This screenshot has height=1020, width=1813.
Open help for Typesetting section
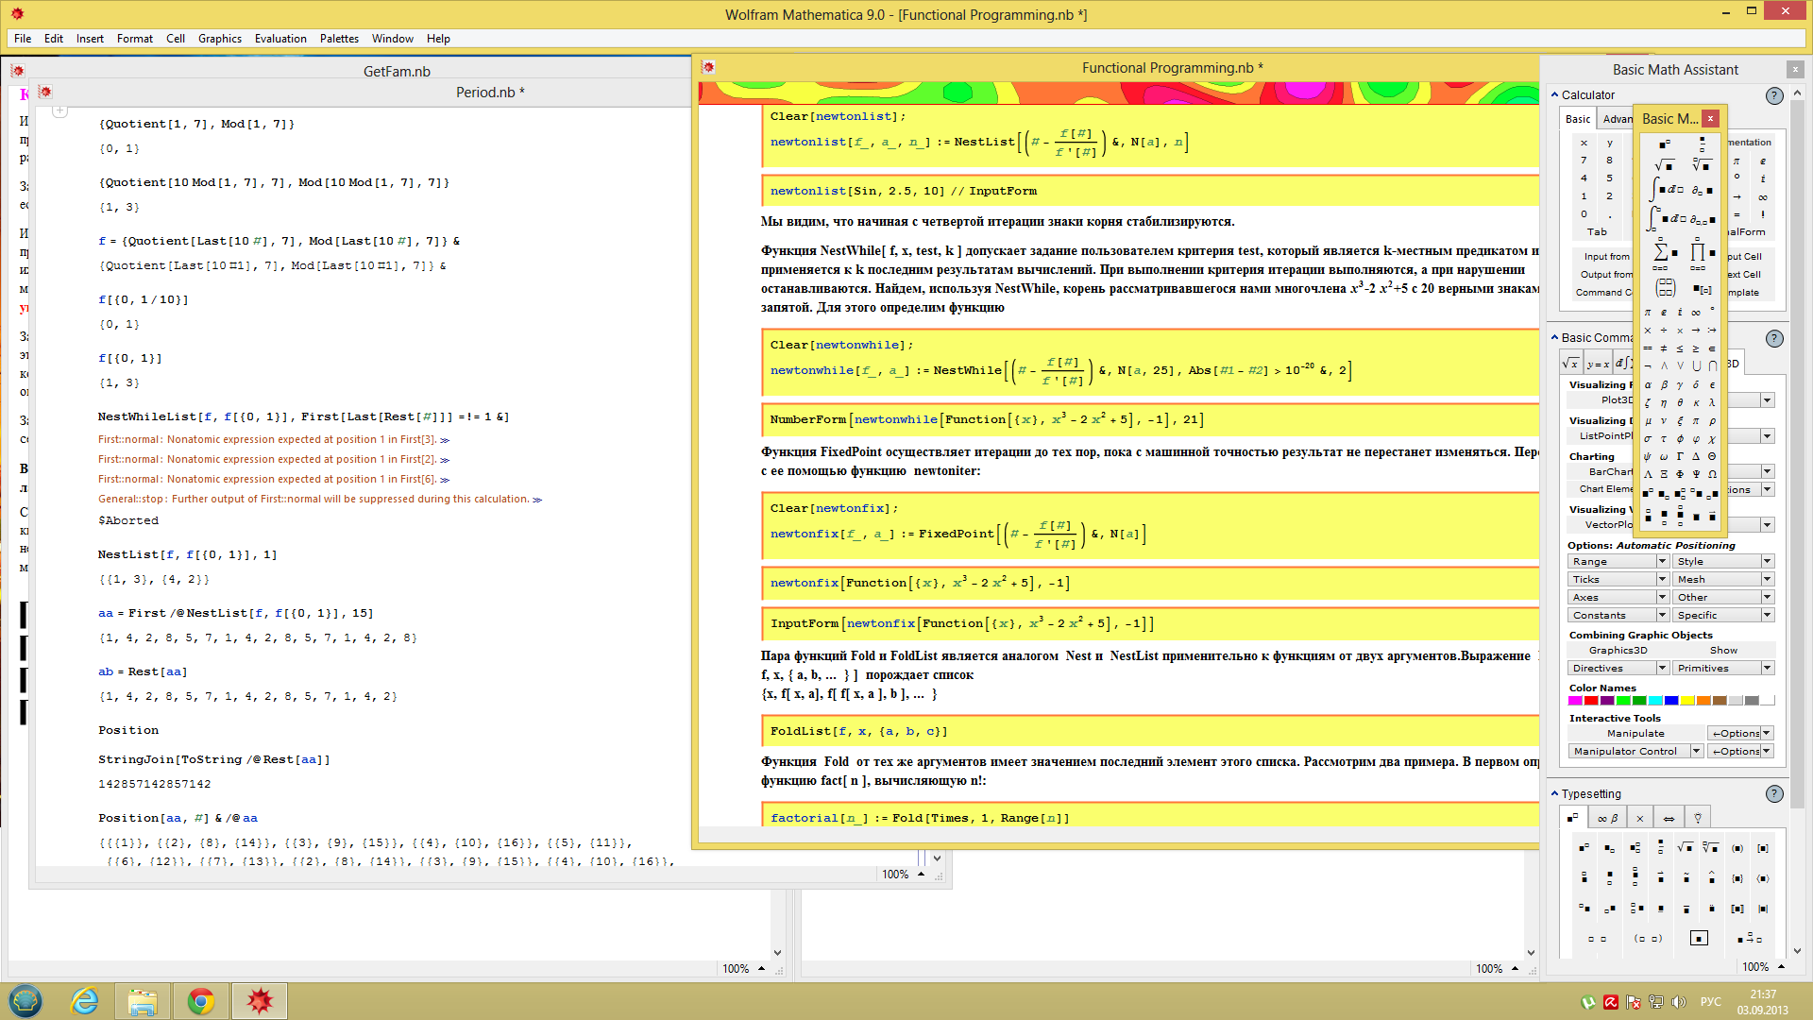[x=1774, y=794]
